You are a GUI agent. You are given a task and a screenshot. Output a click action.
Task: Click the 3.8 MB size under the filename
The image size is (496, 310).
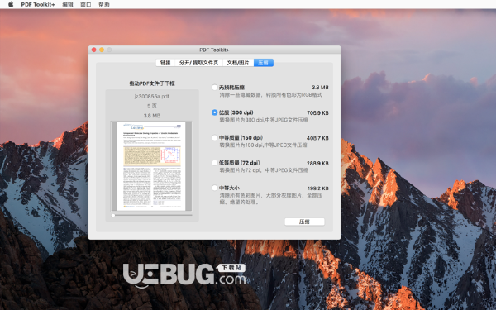(152, 116)
